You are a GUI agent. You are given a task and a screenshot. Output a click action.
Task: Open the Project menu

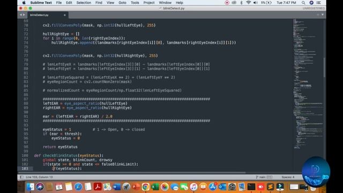[x=149, y=3]
